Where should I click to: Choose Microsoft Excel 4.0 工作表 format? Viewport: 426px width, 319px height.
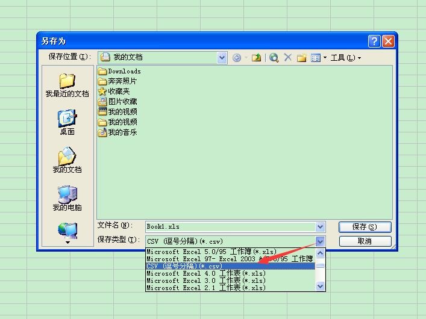coord(230,273)
